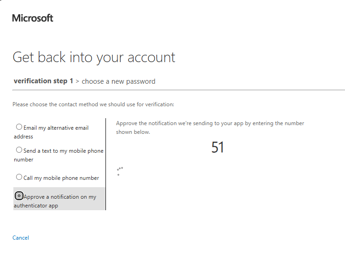Click the '>' separator between the steps
Screen dimensions: 345x270
point(77,81)
